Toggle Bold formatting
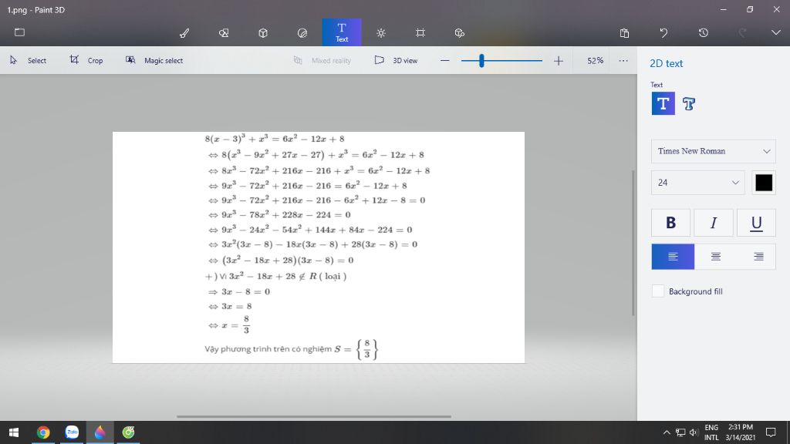 point(670,223)
